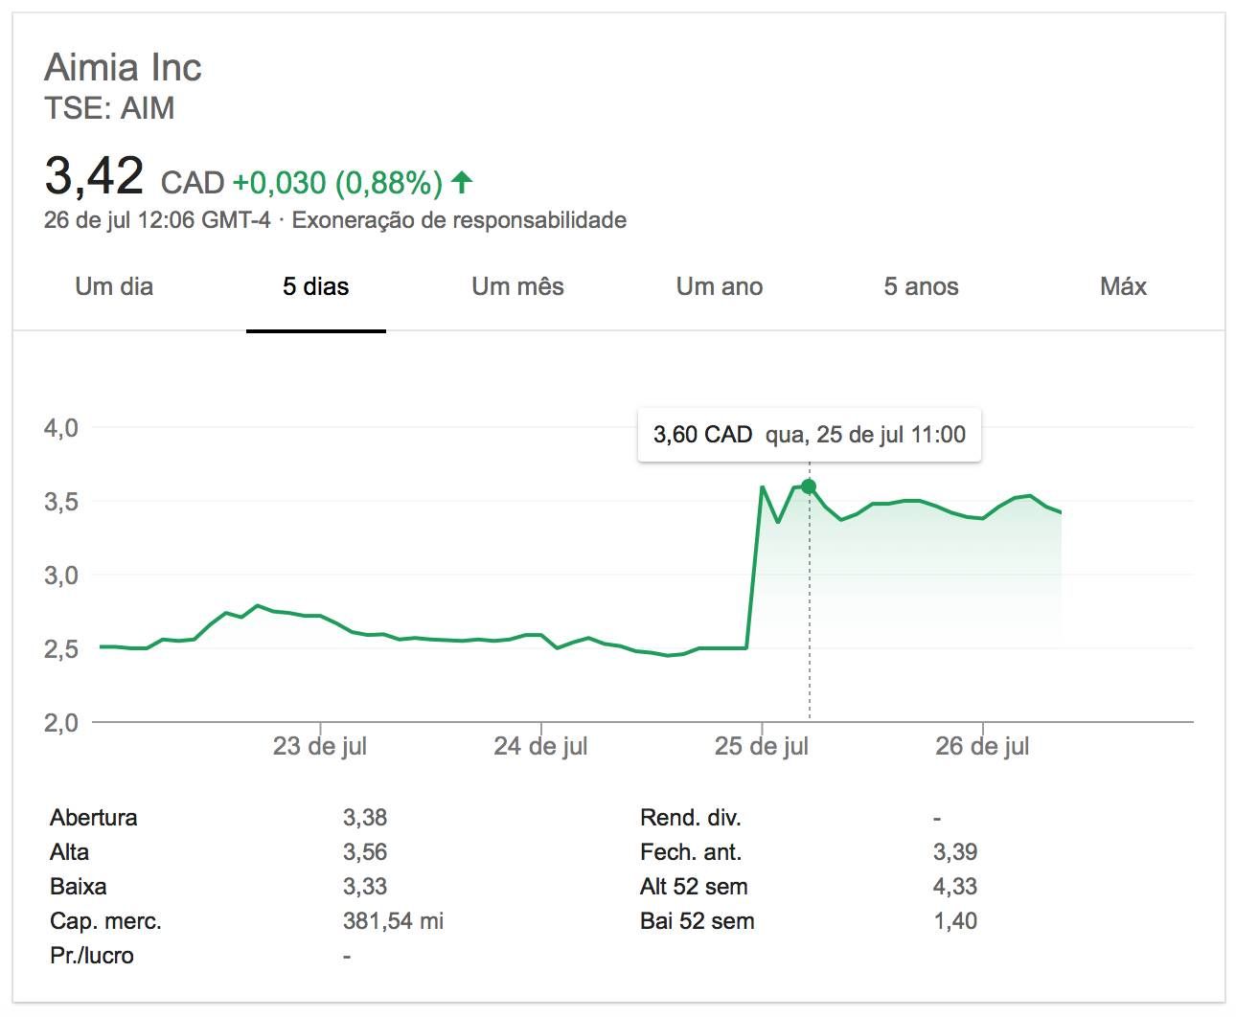Click the 3,42 current price
This screenshot has width=1236, height=1017.
94,176
